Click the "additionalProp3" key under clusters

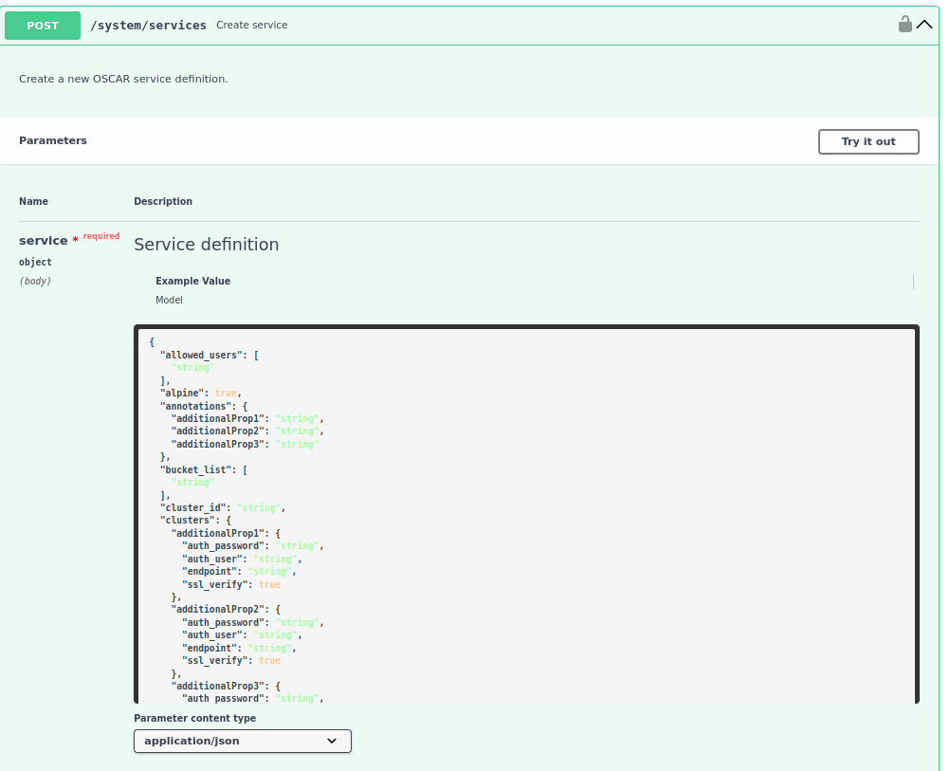[220, 686]
